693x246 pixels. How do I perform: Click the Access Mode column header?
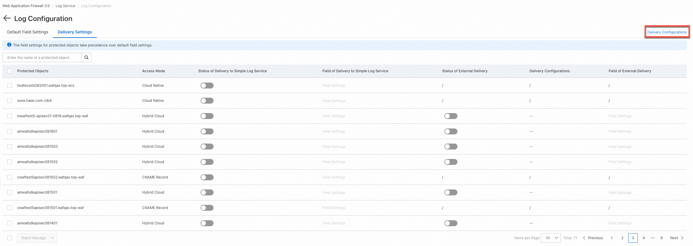coord(154,71)
